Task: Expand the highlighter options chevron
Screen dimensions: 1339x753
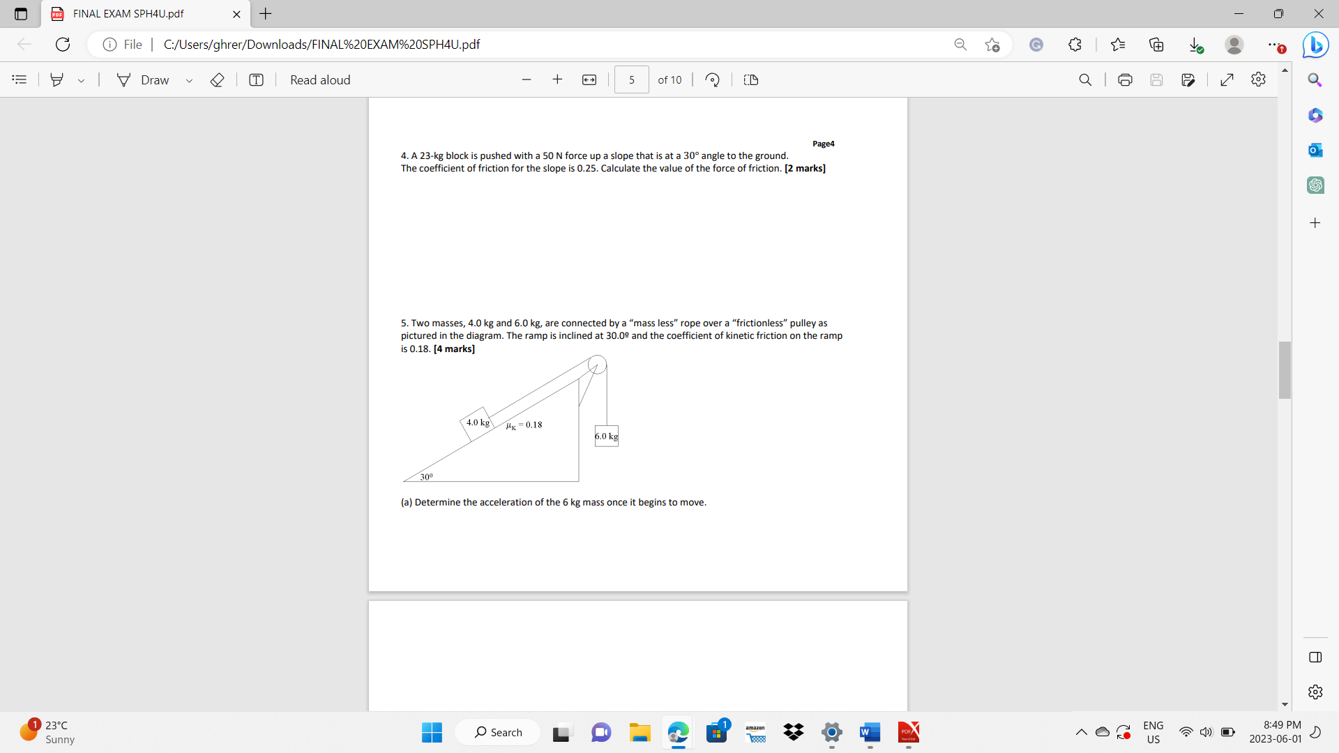Action: pos(82,79)
